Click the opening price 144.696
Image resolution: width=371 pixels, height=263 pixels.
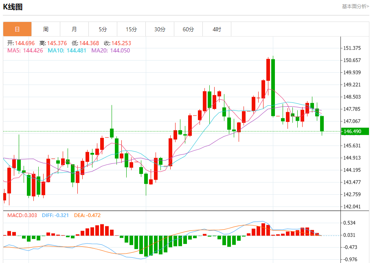point(25,43)
